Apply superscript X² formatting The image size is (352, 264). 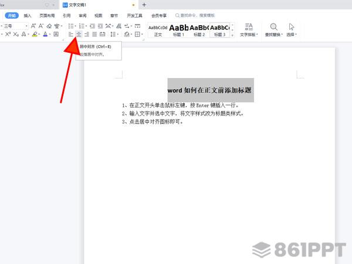8,34
